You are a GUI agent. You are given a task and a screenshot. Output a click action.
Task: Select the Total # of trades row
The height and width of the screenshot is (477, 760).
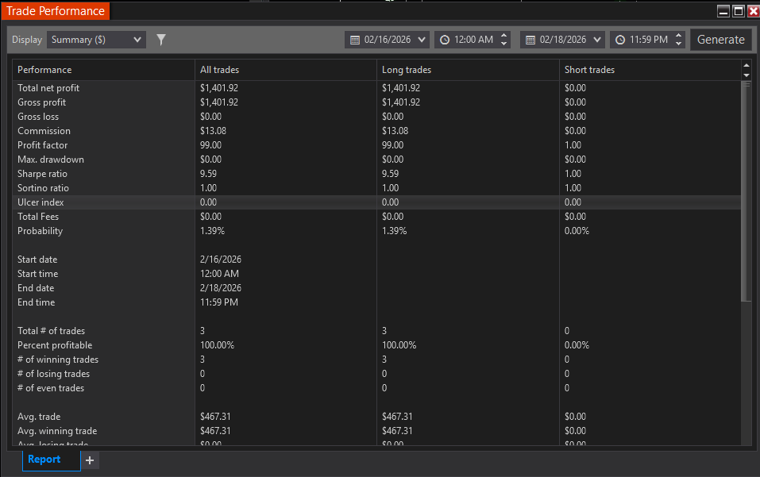tap(376, 331)
